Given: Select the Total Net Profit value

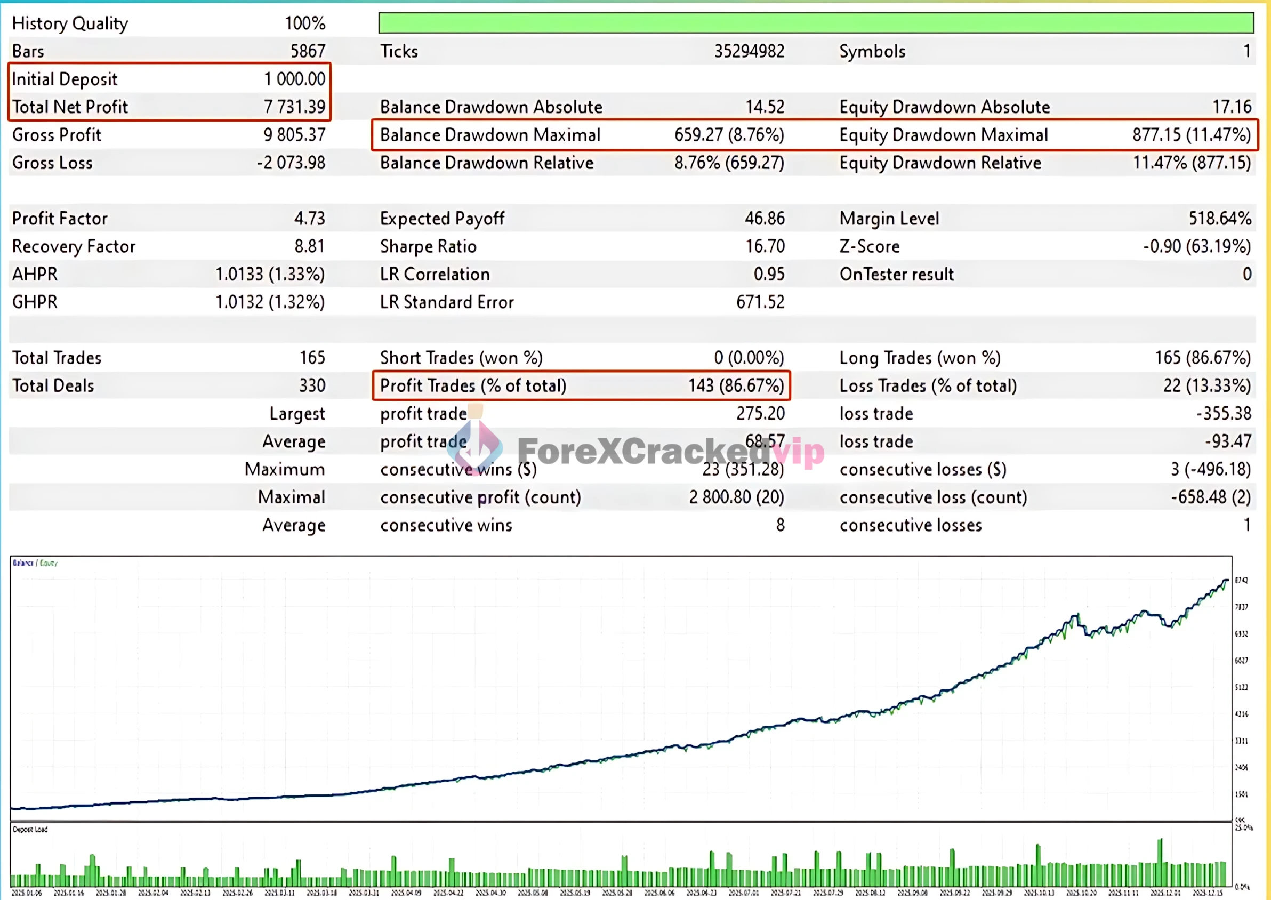Looking at the screenshot, I should tap(294, 107).
